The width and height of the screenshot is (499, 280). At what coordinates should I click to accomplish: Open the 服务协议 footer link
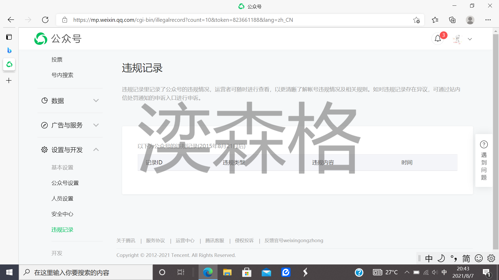point(155,240)
